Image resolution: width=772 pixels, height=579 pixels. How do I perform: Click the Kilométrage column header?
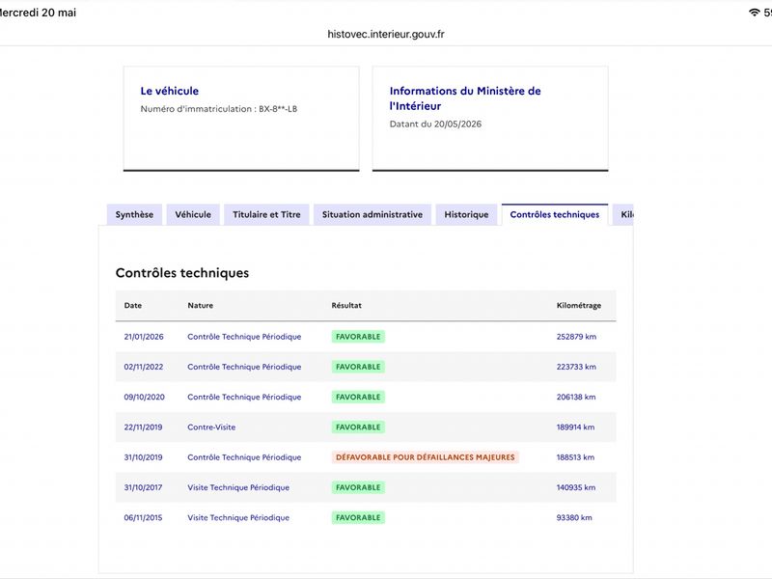578,305
